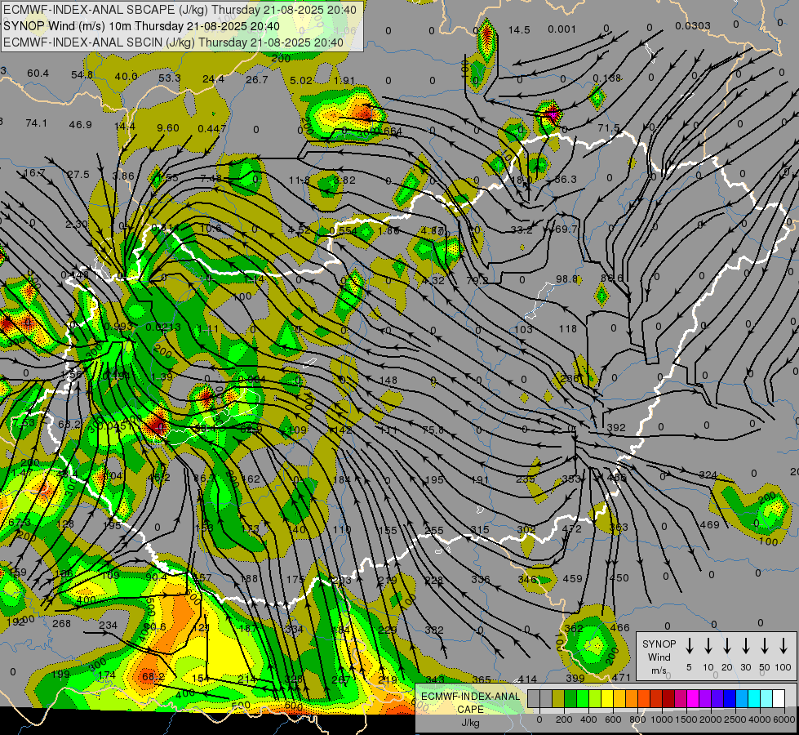Select the dark green swatch in CAPE legend
Screen dimensions: 799x735
[570, 699]
